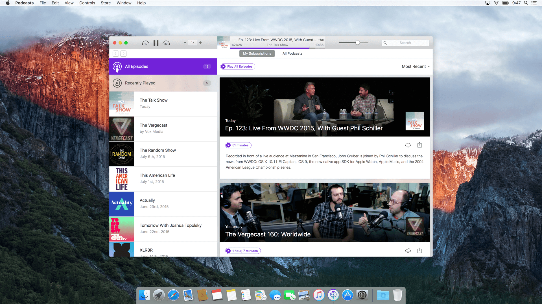This screenshot has height=304, width=542.
Task: Switch to My Subscriptions tab
Action: point(257,53)
